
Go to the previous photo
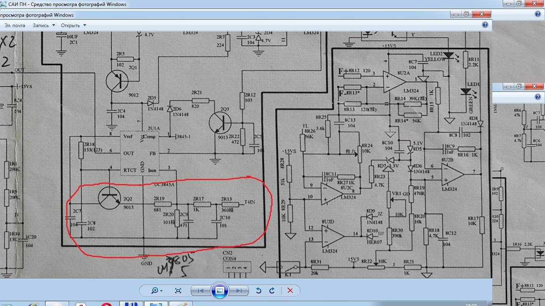[x=200, y=290]
